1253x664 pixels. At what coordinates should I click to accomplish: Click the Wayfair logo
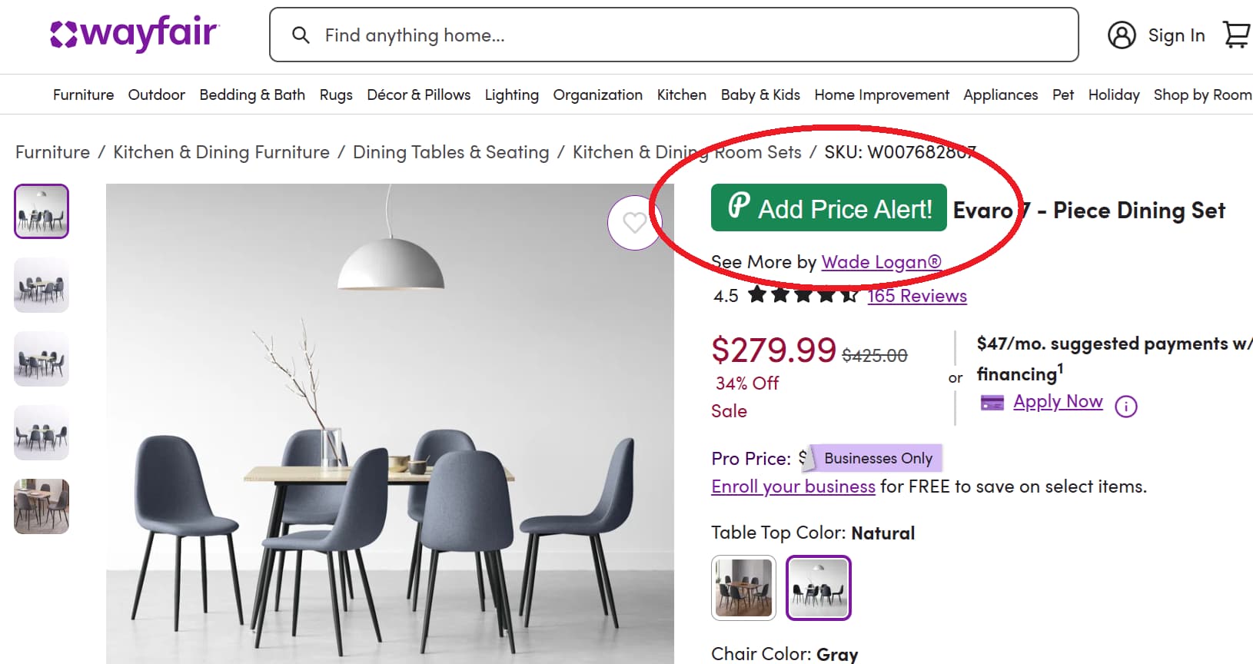(x=132, y=32)
